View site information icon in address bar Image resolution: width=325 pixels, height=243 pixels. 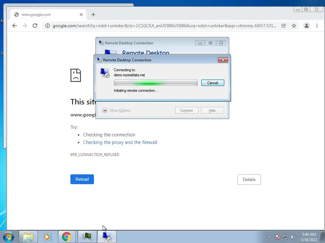click(x=48, y=26)
